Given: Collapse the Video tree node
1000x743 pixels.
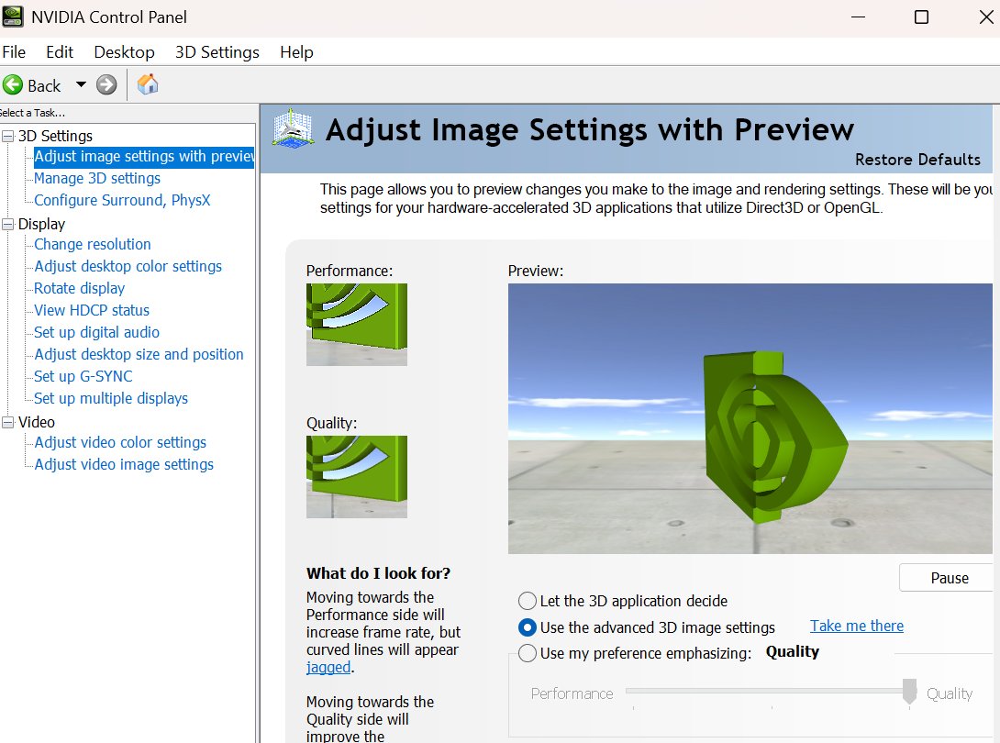Looking at the screenshot, I should click(x=8, y=422).
